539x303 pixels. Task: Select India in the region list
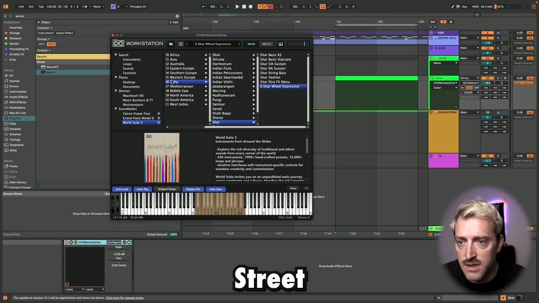point(186,82)
